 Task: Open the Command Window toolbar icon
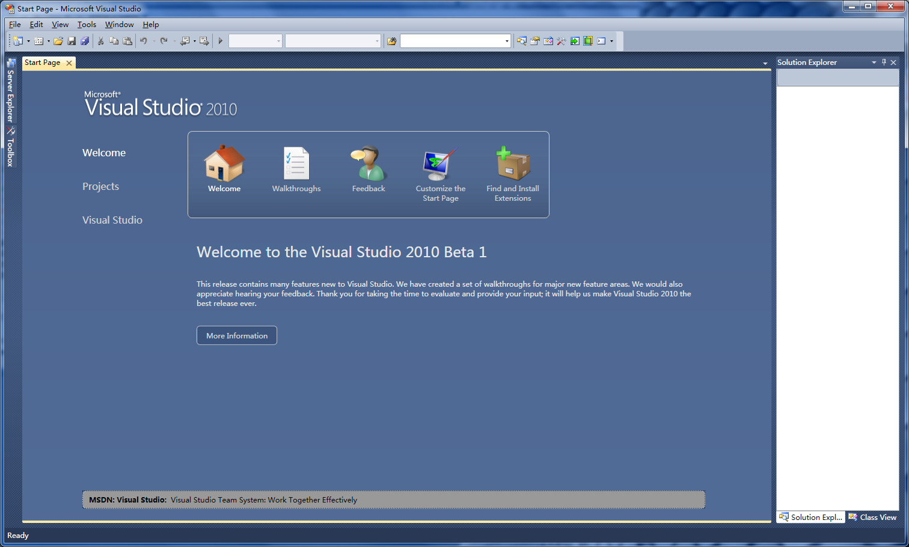coord(601,41)
